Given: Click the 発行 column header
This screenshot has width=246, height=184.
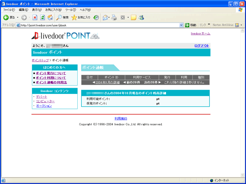Looking at the screenshot, I should 167,77.
